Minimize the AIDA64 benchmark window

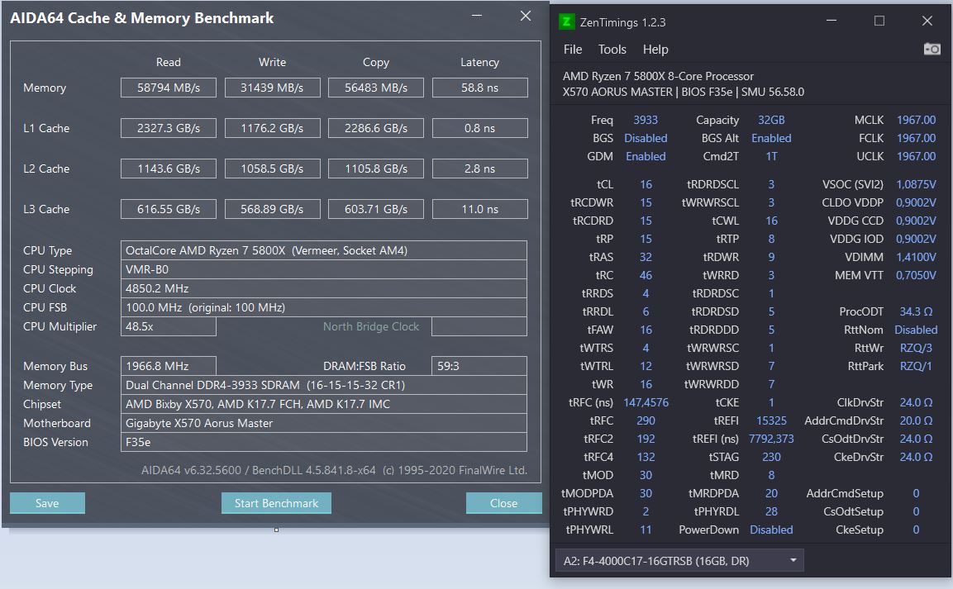click(x=477, y=16)
